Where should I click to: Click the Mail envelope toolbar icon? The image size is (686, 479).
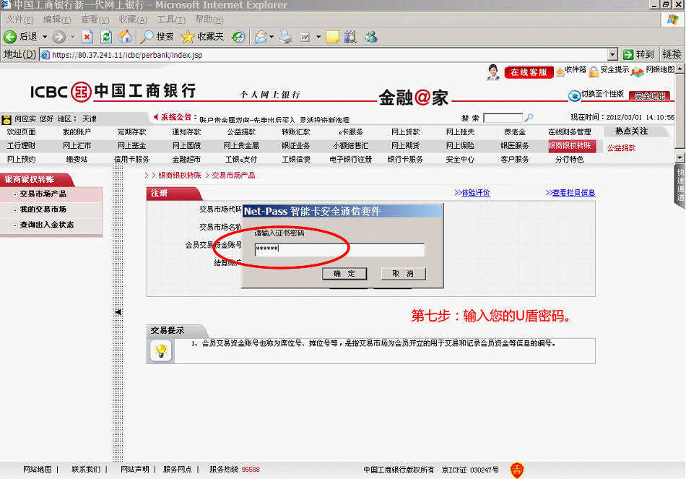point(261,37)
